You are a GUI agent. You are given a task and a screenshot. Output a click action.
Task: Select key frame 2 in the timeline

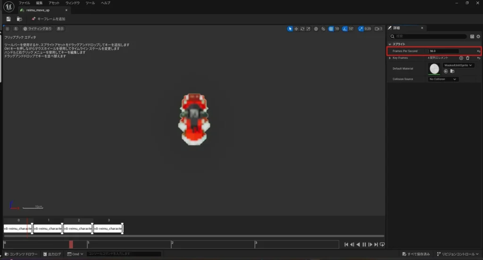point(78,228)
